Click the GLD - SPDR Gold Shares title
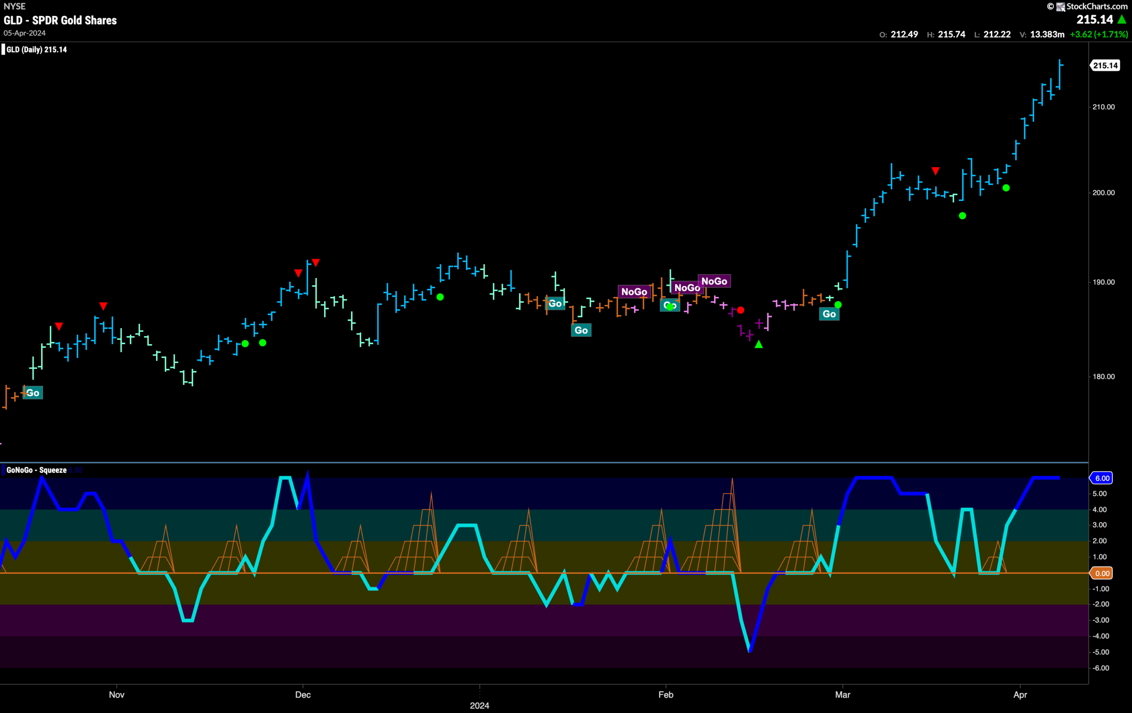The width and height of the screenshot is (1132, 713). tap(60, 20)
